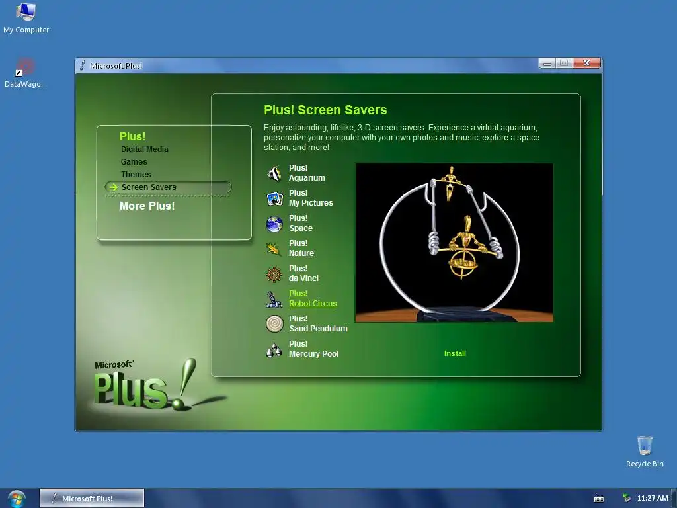This screenshot has height=508, width=677.
Task: Open the DataWago desktop shortcut
Action: click(x=26, y=73)
